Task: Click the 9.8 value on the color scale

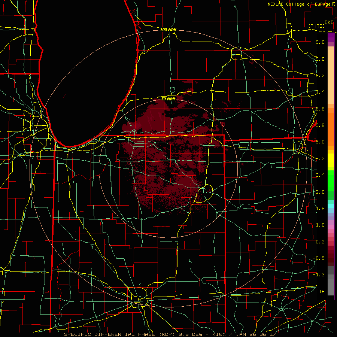Action: point(320,42)
